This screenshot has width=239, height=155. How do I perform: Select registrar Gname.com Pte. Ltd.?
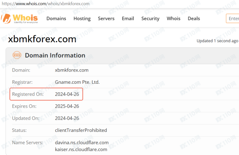77,82
